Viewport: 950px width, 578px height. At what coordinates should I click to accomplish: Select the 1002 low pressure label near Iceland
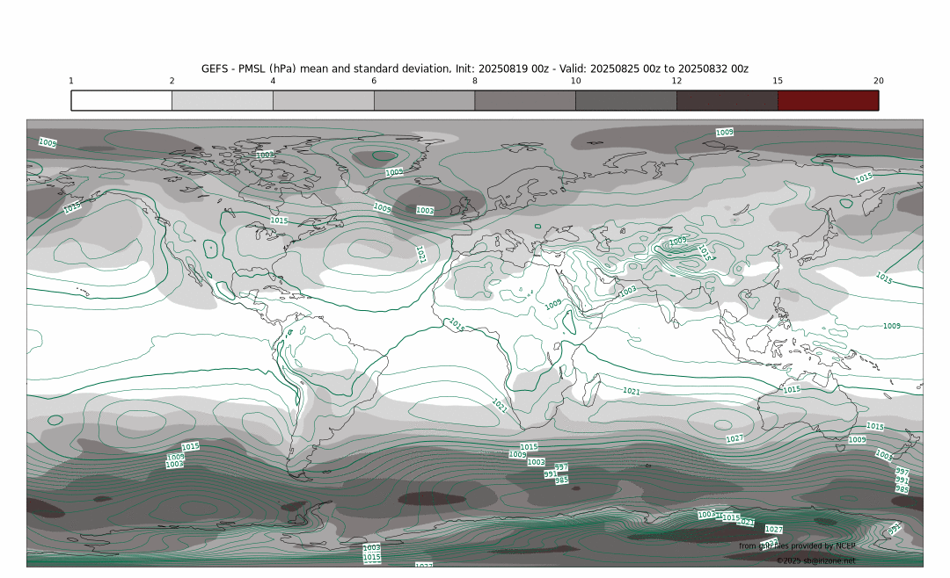click(425, 211)
